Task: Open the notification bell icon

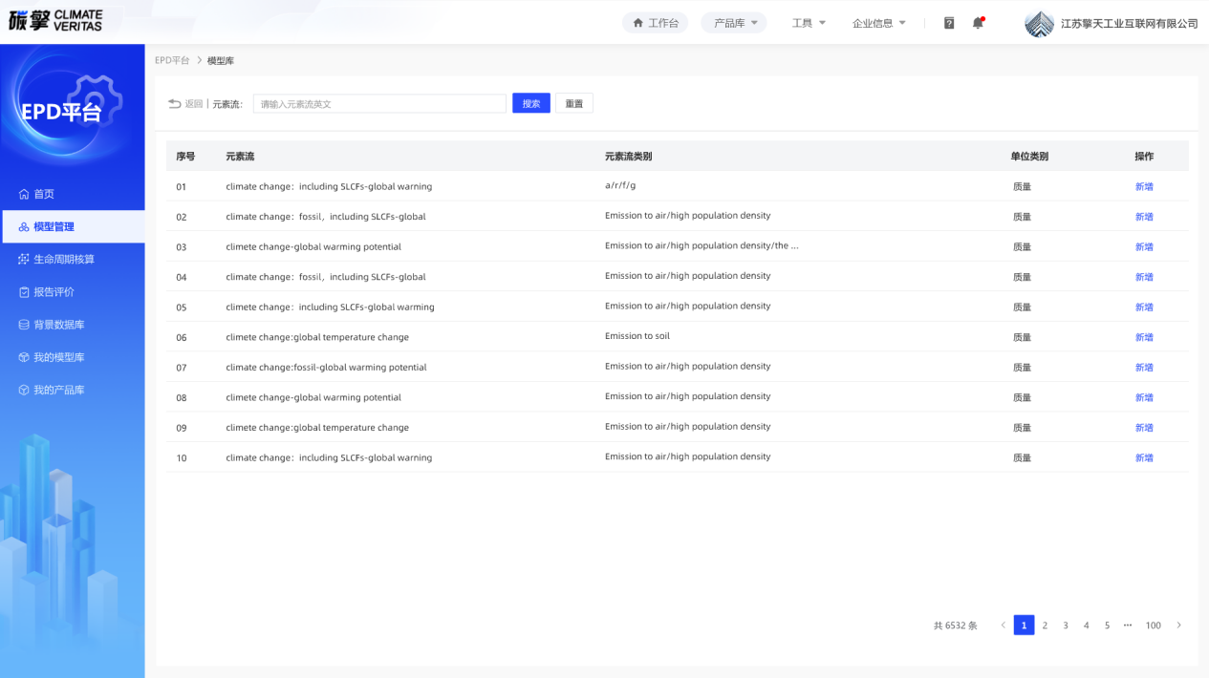Action: coord(978,23)
